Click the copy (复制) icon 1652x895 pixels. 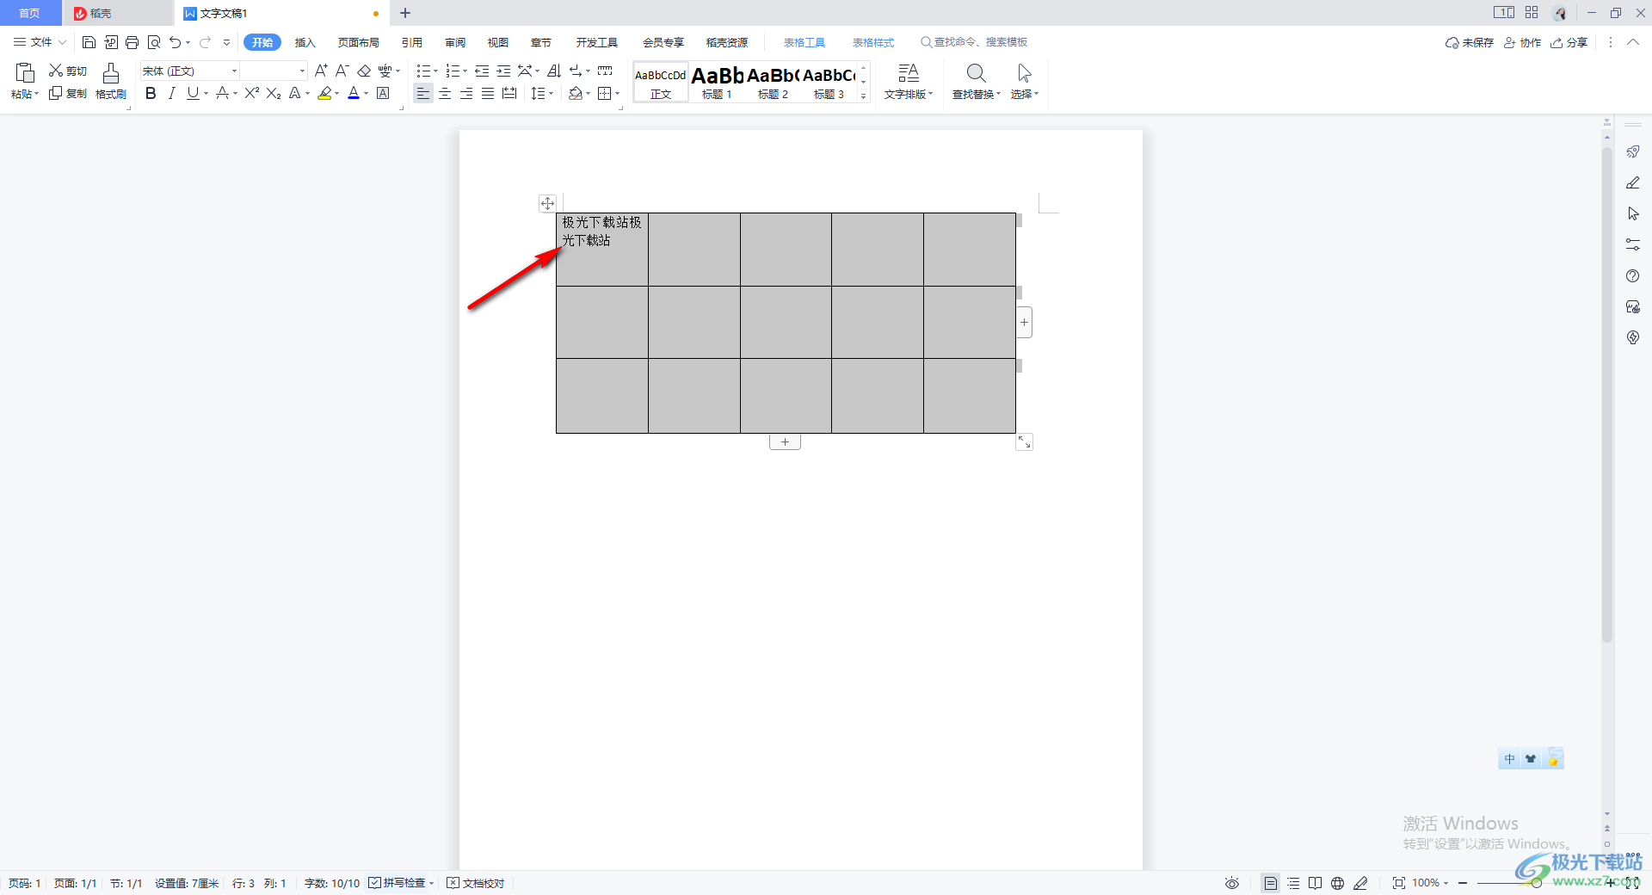pos(56,93)
